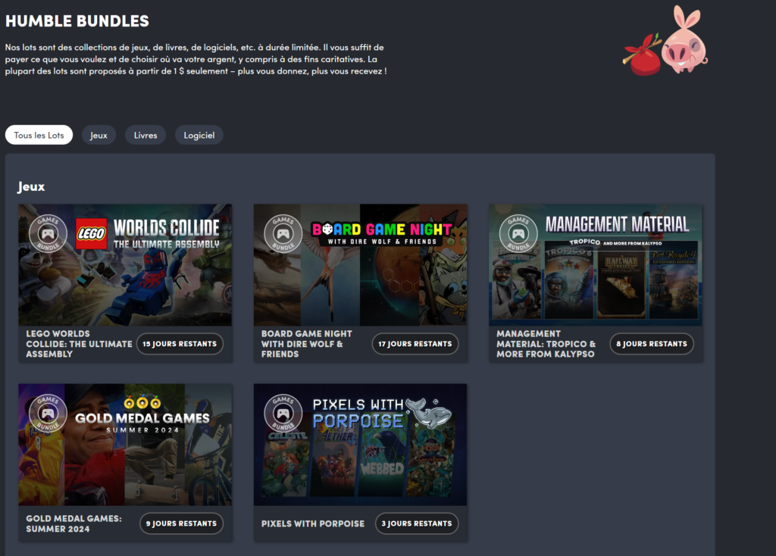
Task: Click the red LEGO logo
Action: tap(92, 233)
